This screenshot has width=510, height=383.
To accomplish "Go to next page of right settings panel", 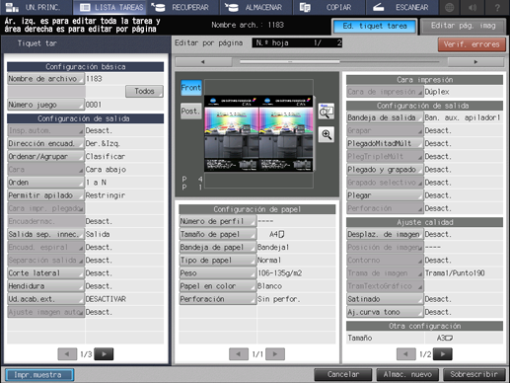I will click(443, 354).
